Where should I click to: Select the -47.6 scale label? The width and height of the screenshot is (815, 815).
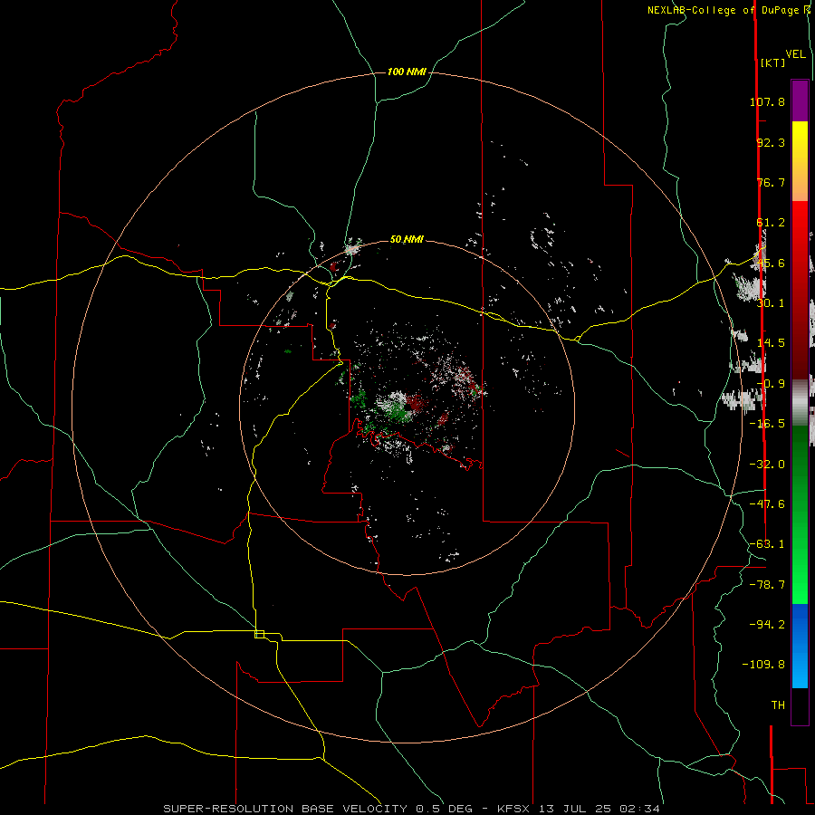(x=767, y=504)
